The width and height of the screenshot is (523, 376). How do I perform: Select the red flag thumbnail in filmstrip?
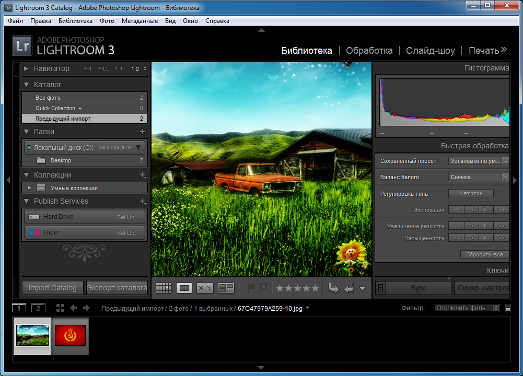tap(70, 336)
